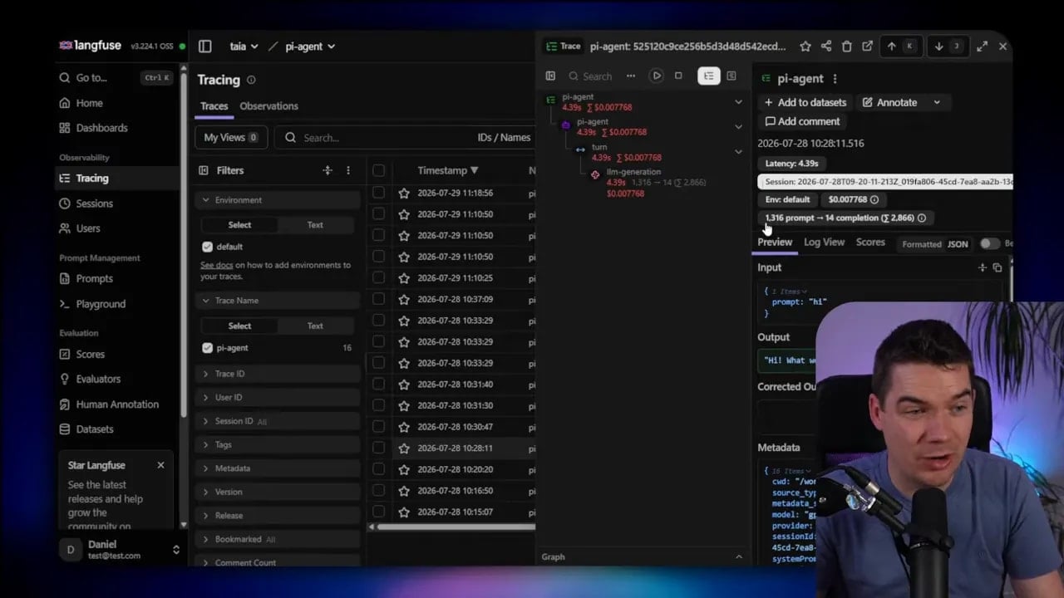1064x598 pixels.
Task: Open the Scores tab in trace panel
Action: (870, 243)
